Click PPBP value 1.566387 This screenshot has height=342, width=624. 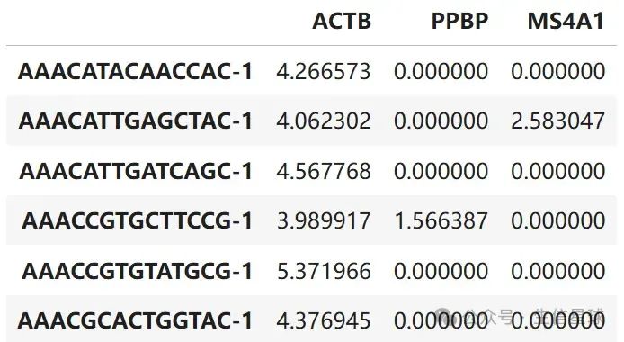coord(441,221)
